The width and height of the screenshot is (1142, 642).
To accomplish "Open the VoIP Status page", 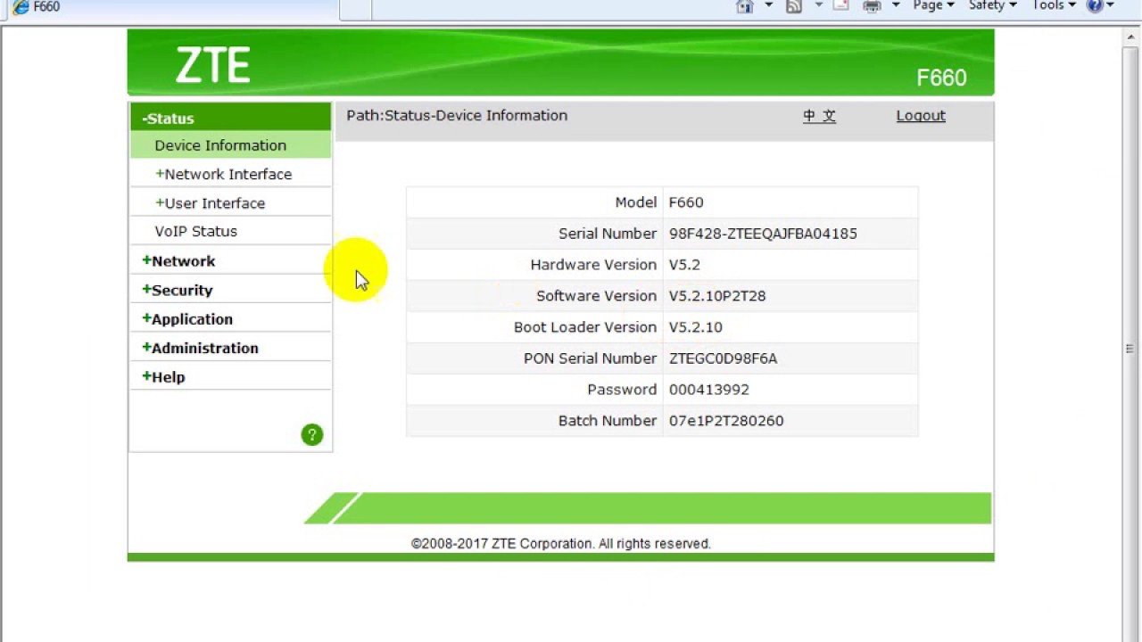I will click(x=195, y=231).
